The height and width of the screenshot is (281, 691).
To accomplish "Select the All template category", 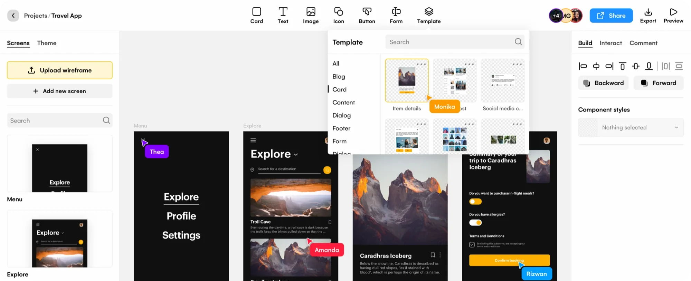I will point(336,64).
